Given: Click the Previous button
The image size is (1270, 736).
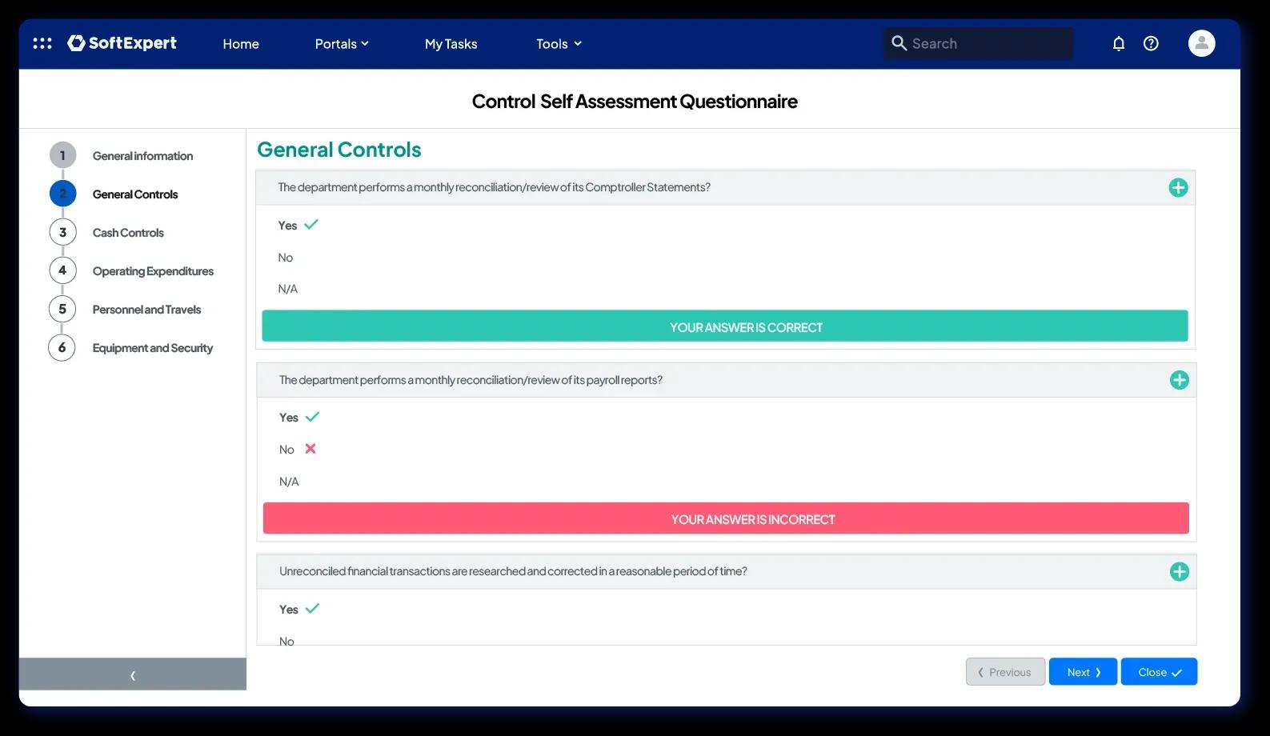Looking at the screenshot, I should click(x=1005, y=672).
